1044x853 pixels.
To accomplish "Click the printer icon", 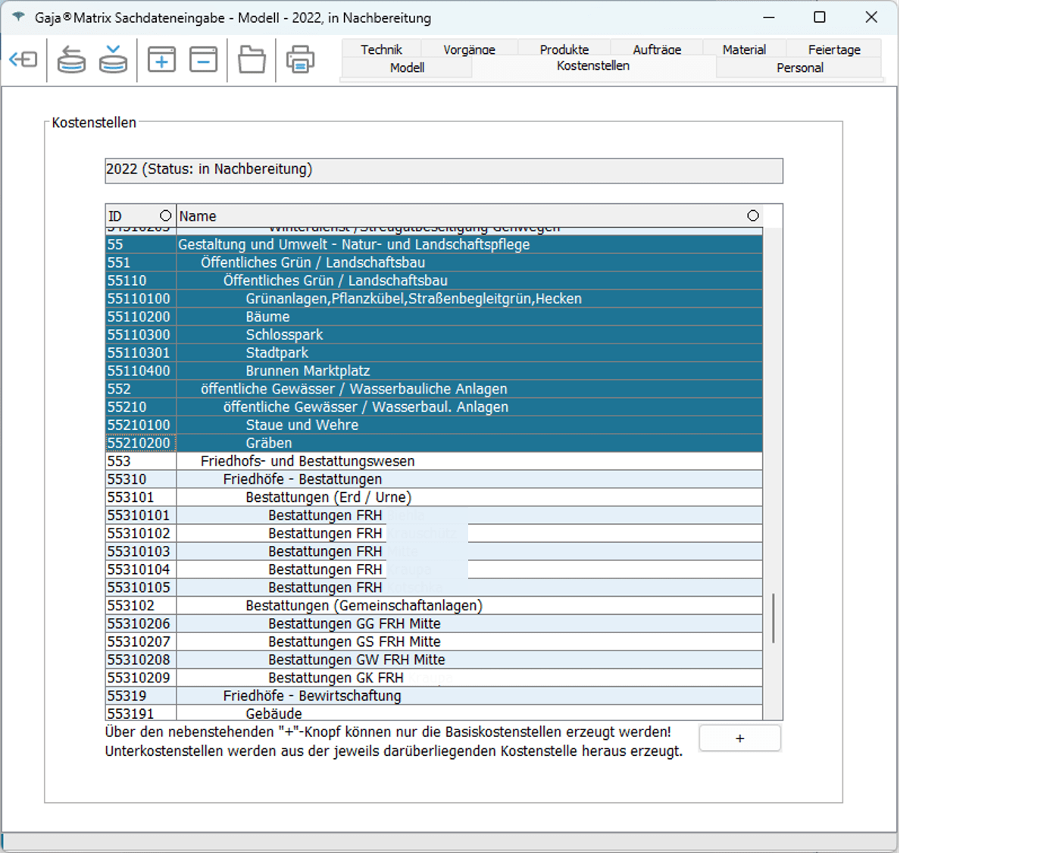I will 300,59.
